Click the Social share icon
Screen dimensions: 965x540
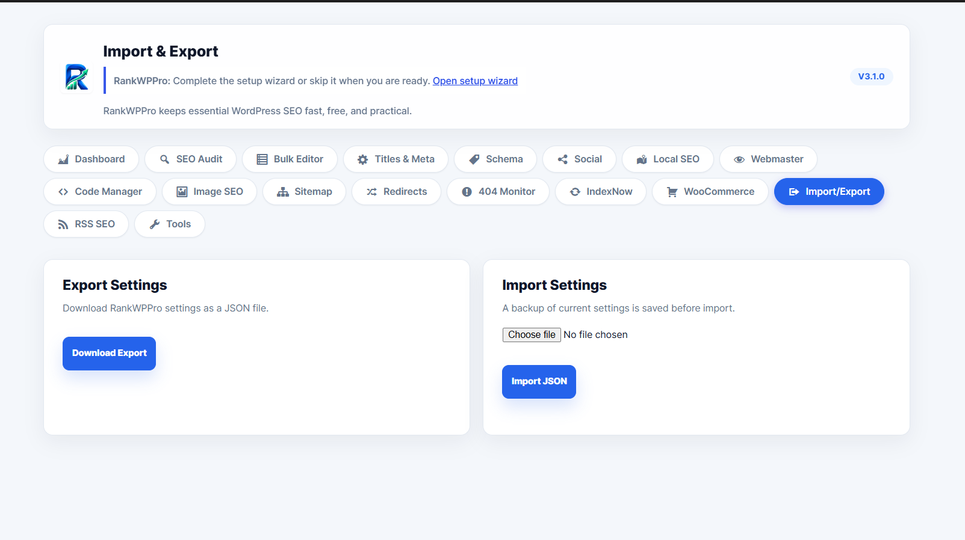pos(563,159)
